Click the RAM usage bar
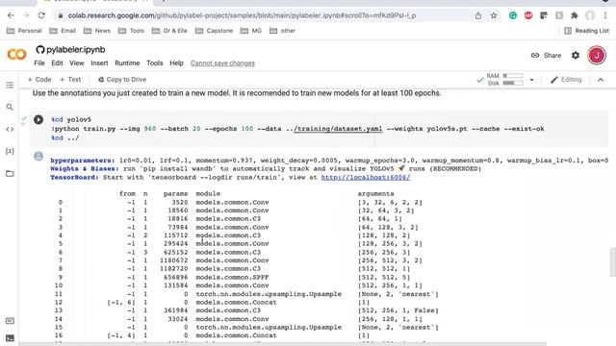616x346 pixels. (x=513, y=75)
